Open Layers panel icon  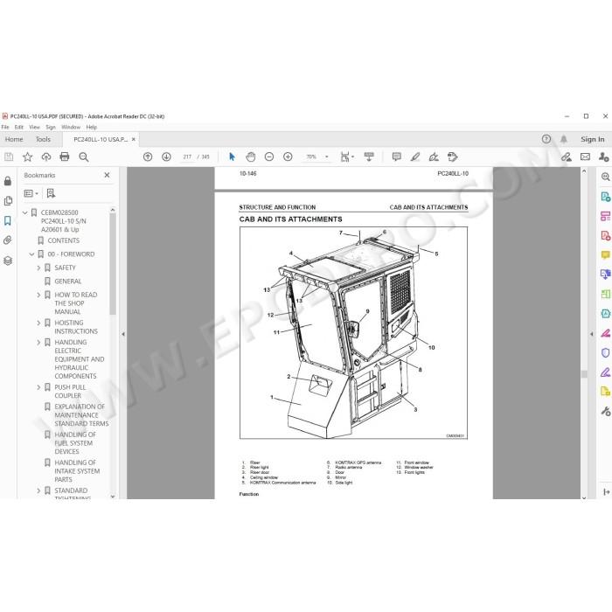8,261
